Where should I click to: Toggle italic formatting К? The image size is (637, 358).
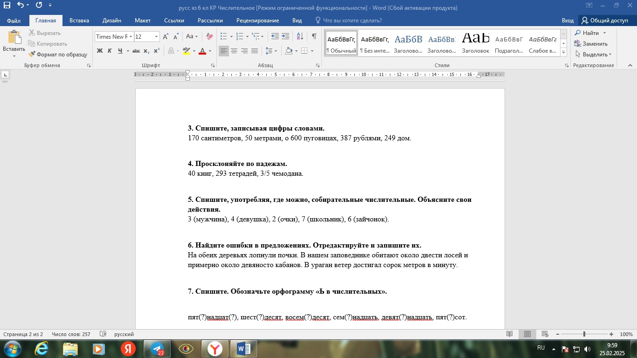pos(110,51)
